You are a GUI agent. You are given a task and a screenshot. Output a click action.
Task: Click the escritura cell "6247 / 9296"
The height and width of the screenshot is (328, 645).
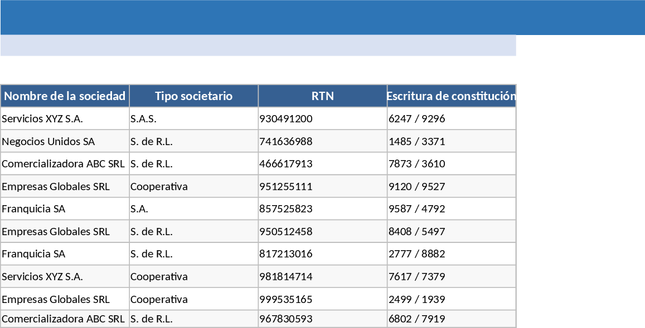pos(452,119)
